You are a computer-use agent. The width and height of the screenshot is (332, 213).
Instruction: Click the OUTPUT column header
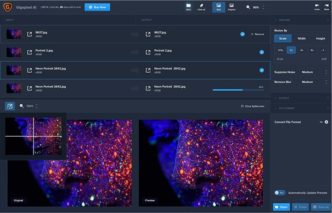[x=146, y=20]
